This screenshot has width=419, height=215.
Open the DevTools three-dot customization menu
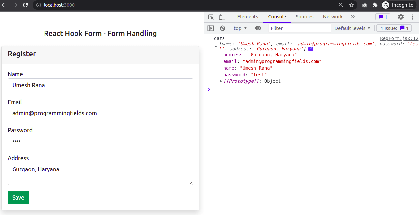(412, 17)
